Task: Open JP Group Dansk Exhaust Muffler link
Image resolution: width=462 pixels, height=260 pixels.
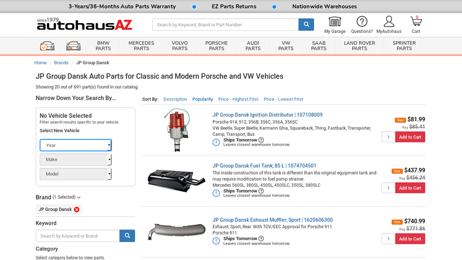Action: (x=273, y=220)
